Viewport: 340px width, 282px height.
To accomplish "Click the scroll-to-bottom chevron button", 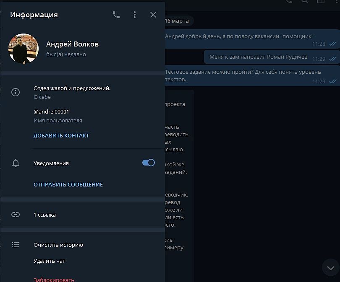I will pos(330,268).
